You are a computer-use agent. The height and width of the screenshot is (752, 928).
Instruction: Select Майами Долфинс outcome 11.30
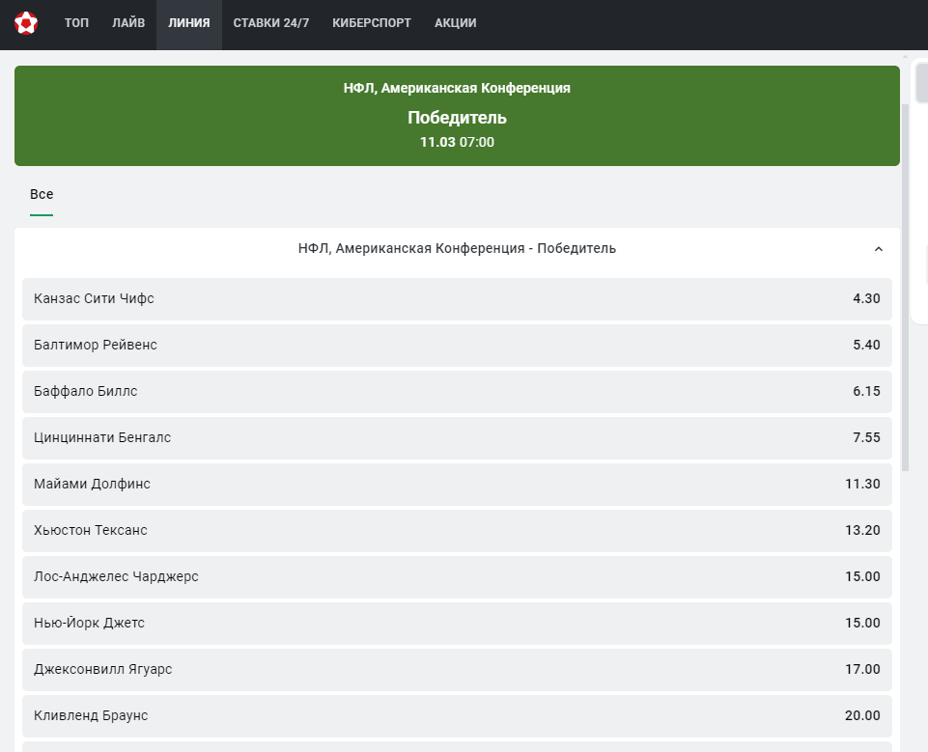[x=457, y=484]
